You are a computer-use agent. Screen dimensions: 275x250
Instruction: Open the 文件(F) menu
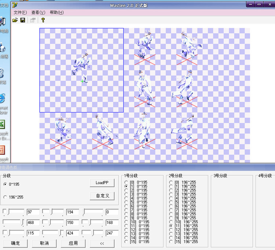tap(20, 12)
